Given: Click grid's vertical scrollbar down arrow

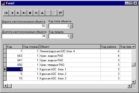Looking at the screenshot, I should [x=133, y=82].
